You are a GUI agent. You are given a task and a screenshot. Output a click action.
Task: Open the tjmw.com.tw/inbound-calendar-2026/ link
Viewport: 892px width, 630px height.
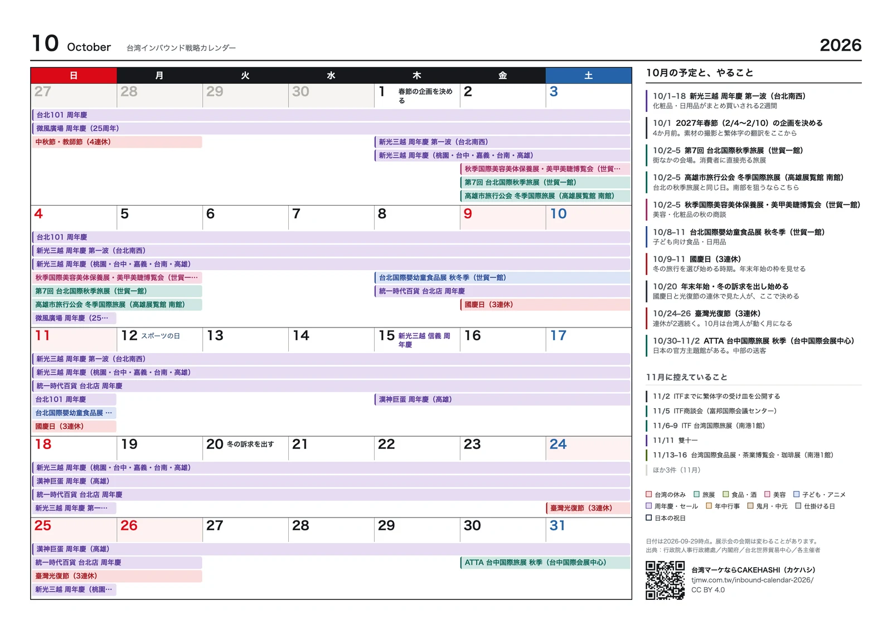point(752,580)
